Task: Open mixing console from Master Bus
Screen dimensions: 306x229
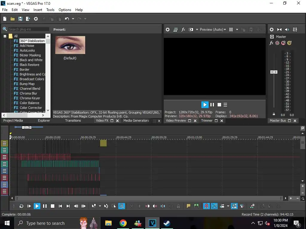Action: (x=295, y=30)
